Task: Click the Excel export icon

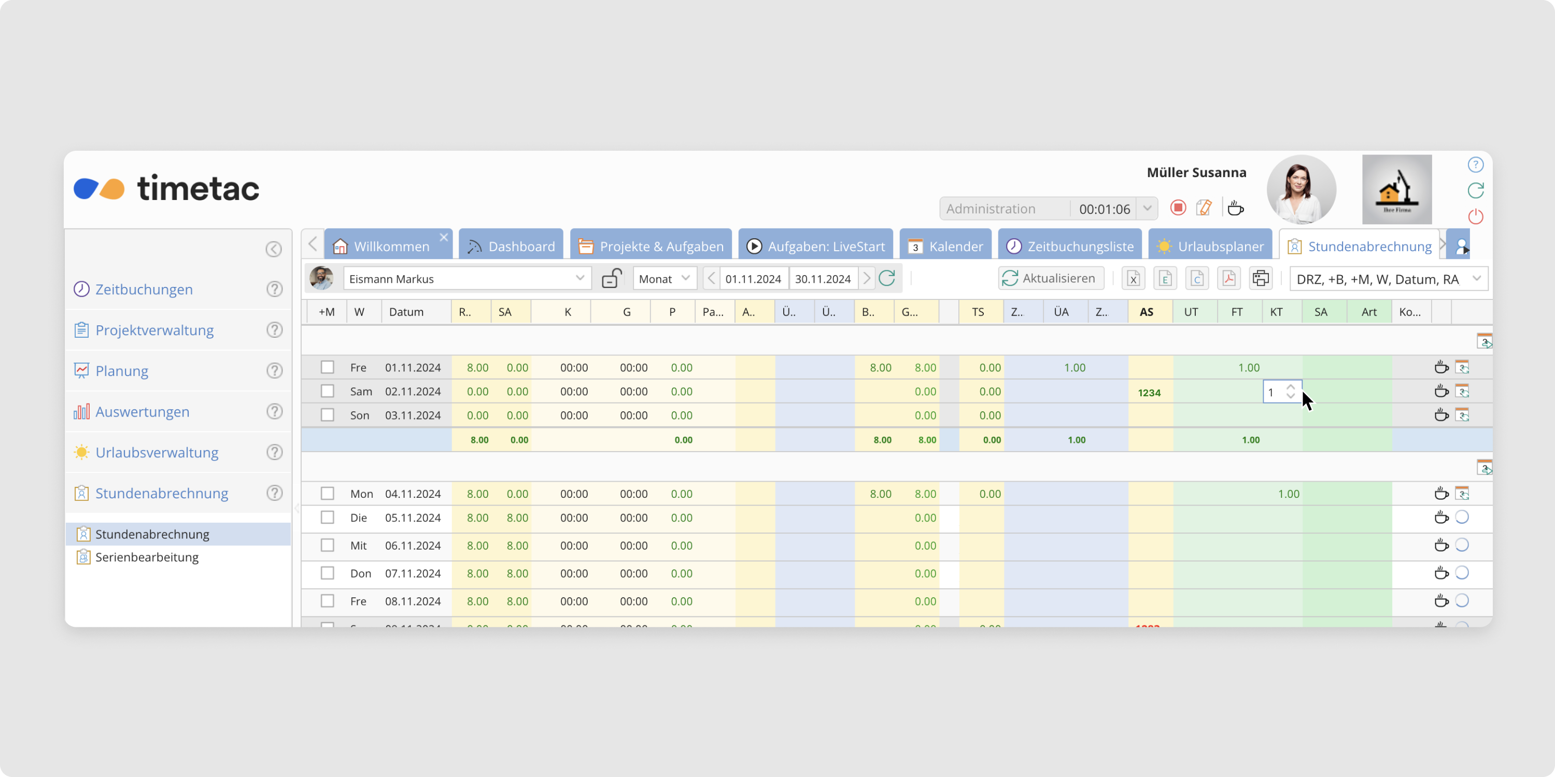Action: [x=1133, y=279]
